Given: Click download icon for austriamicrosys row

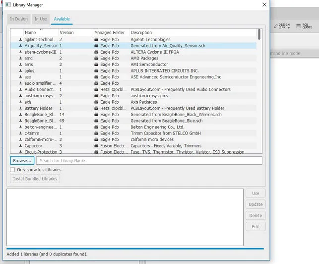Looking at the screenshot, I should click(20, 96).
